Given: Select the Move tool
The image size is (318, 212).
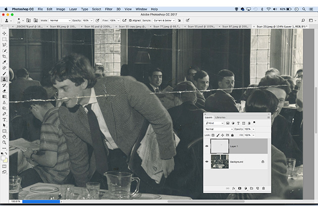Looking at the screenshot, I should (x=4, y=33).
